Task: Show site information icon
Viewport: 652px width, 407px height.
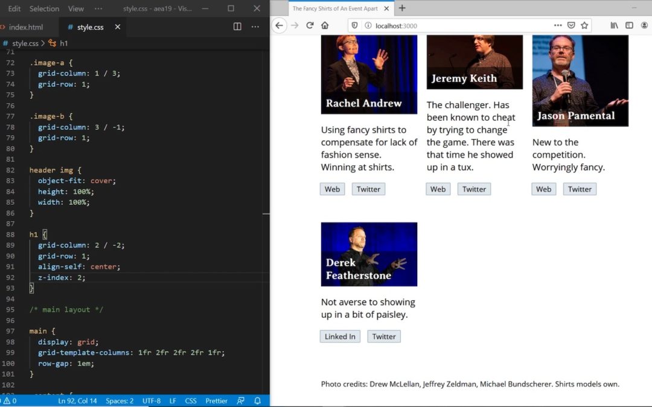Action: pyautogui.click(x=368, y=25)
